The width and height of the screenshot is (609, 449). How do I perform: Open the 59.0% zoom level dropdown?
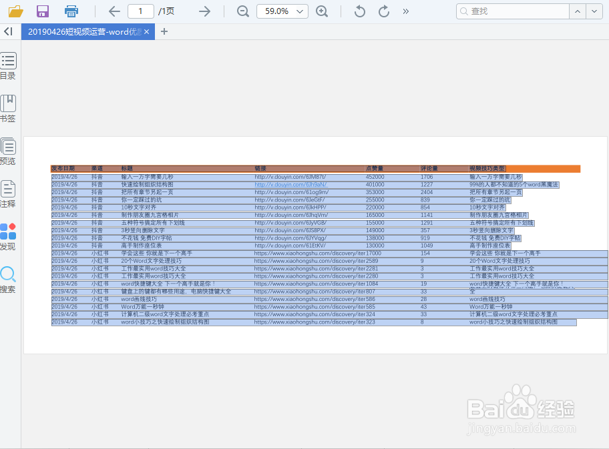coord(282,11)
